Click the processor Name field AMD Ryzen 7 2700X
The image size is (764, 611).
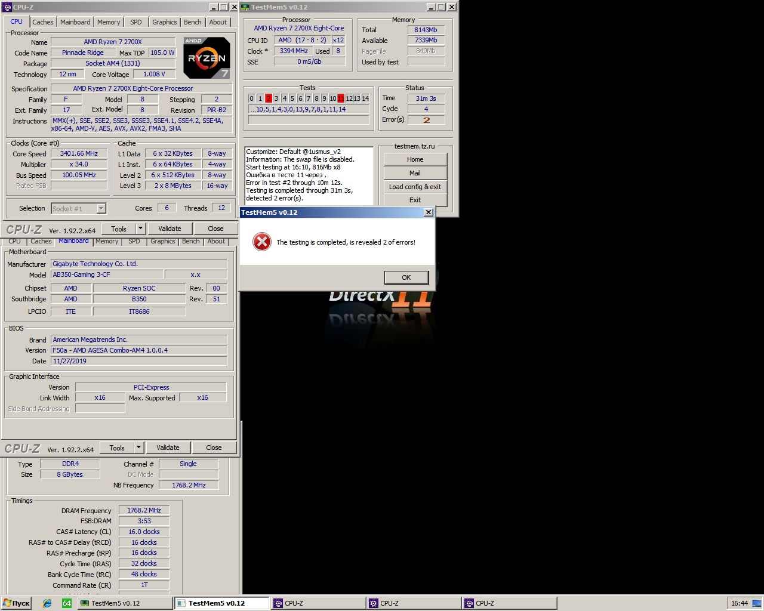pyautogui.click(x=113, y=42)
